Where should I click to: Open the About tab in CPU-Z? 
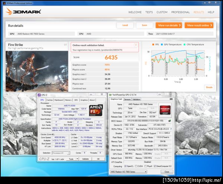(92, 100)
